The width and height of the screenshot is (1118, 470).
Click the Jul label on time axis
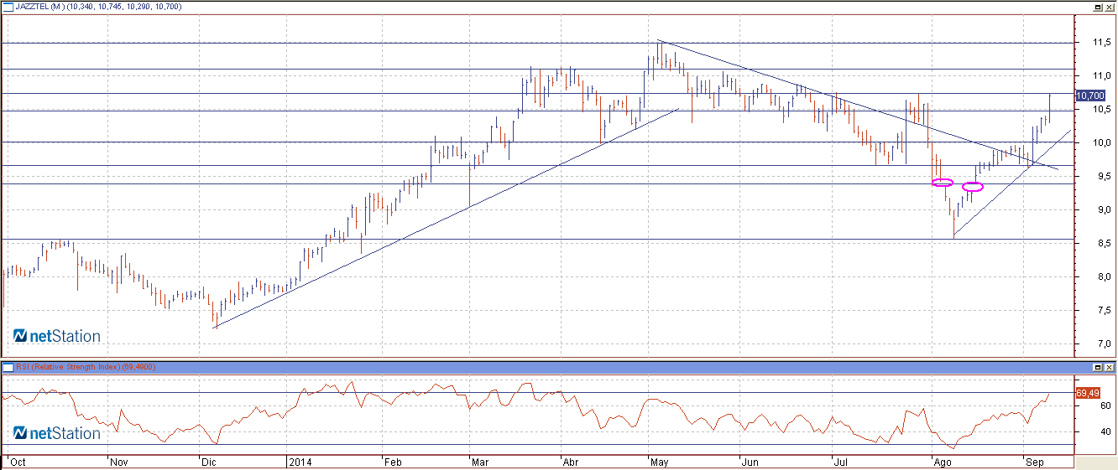coord(839,461)
